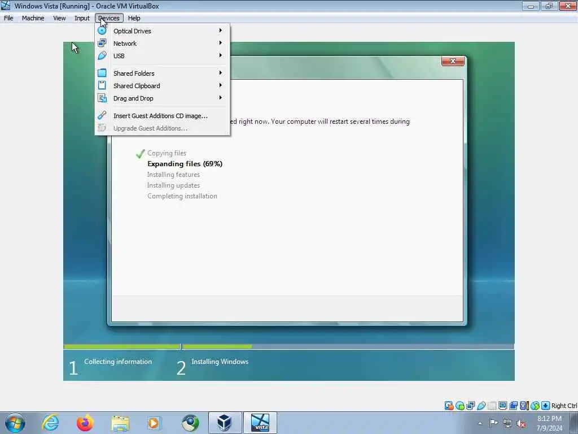578x434 pixels.
Task: Click the Installing Windows progress bar
Action: [348, 346]
